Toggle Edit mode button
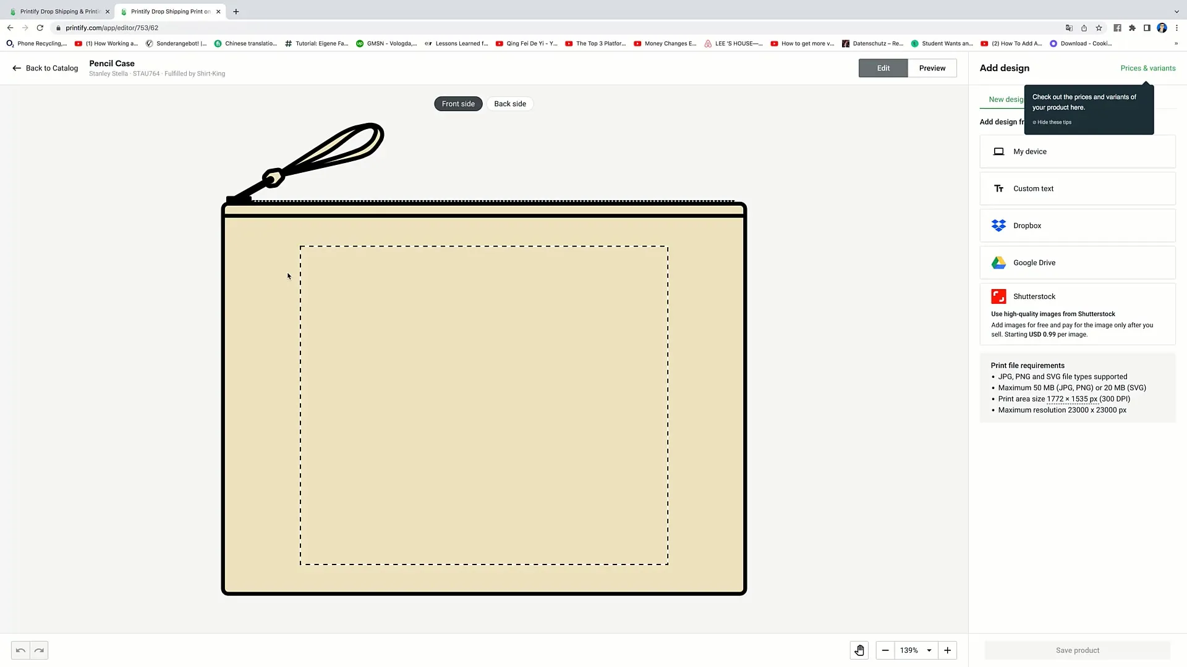1187x667 pixels. click(x=883, y=67)
